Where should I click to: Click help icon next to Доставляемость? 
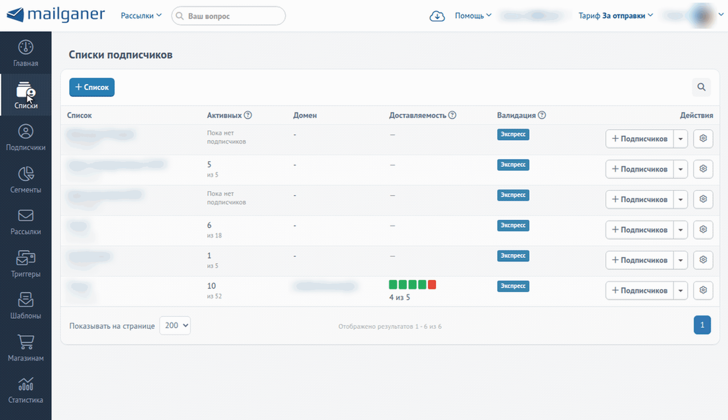(452, 115)
